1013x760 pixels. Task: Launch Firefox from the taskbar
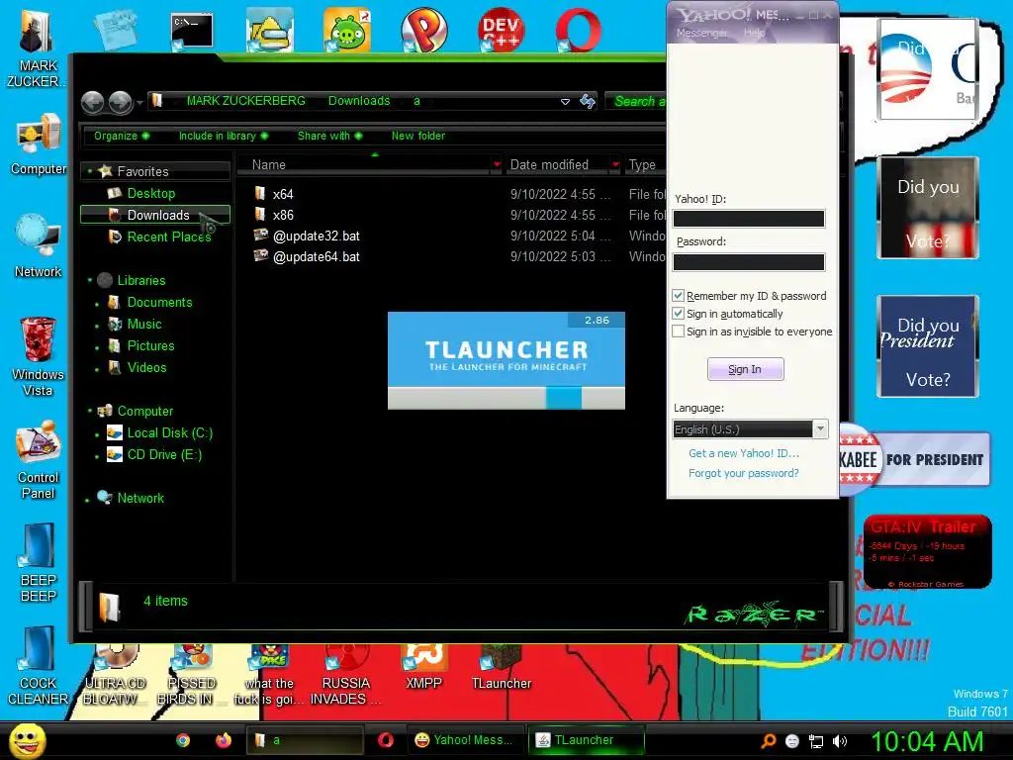pyautogui.click(x=224, y=740)
